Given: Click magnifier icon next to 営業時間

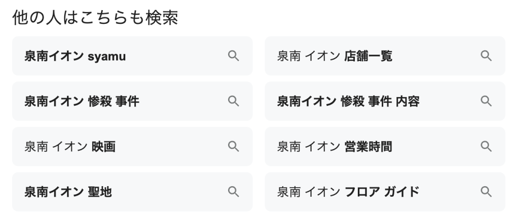Looking at the screenshot, I should 486,147.
